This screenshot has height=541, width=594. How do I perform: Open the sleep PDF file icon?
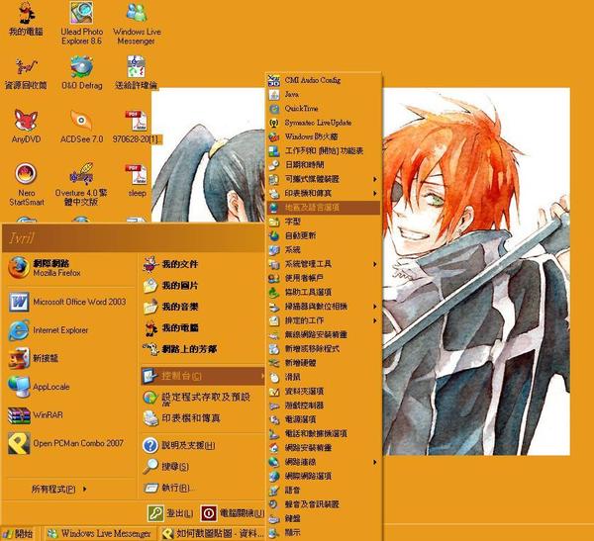(x=137, y=181)
